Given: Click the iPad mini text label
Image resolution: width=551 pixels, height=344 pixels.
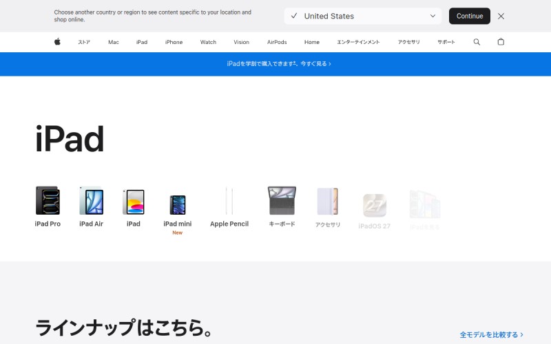Looking at the screenshot, I should (178, 224).
